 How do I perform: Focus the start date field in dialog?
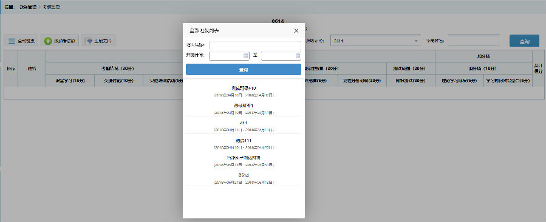229,56
